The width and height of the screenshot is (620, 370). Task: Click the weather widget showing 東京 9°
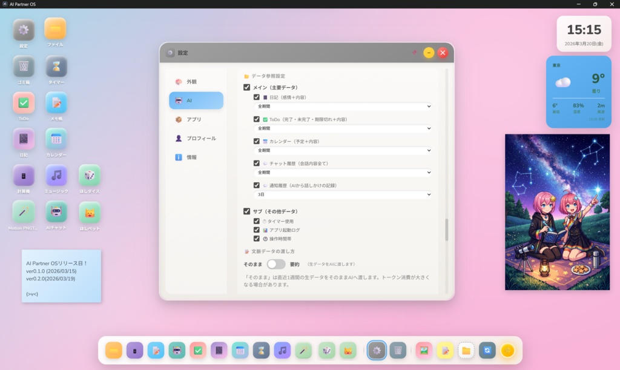tap(578, 91)
